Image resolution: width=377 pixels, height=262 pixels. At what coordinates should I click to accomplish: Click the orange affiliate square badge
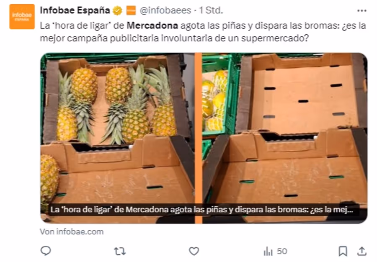pyautogui.click(x=131, y=10)
